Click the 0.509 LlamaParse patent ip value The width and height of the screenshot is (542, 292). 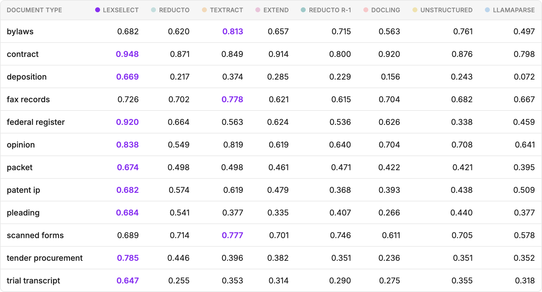tap(524, 190)
